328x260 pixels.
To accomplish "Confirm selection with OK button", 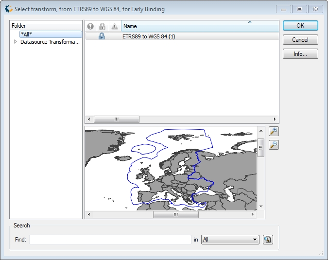I will [300, 26].
